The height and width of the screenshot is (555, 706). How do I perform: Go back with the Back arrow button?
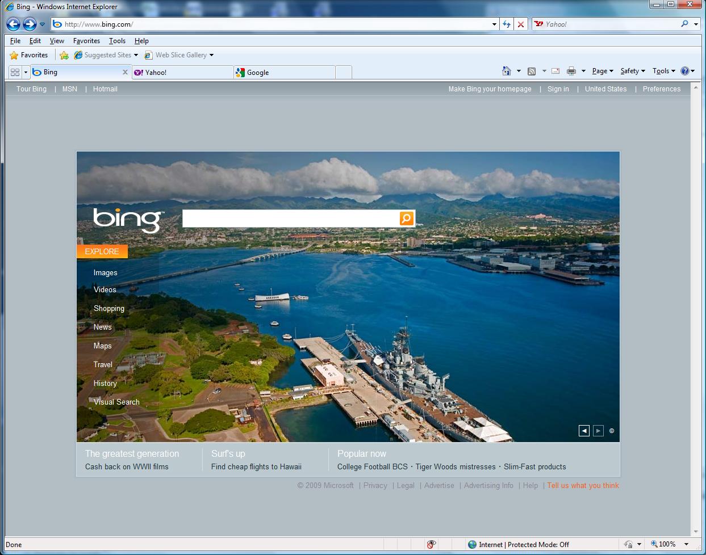14,24
